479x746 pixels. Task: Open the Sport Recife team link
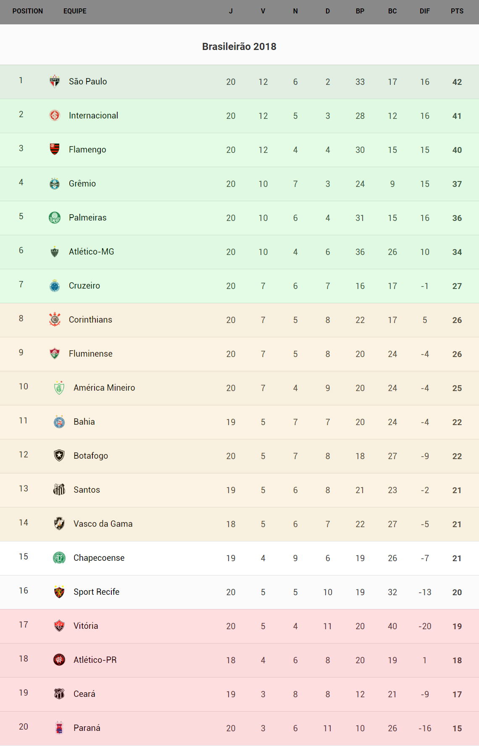[x=96, y=592]
